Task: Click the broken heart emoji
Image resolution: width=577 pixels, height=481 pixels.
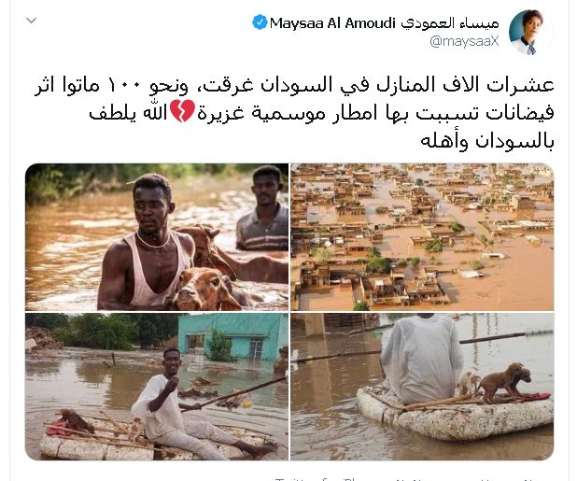Action: coord(182,111)
